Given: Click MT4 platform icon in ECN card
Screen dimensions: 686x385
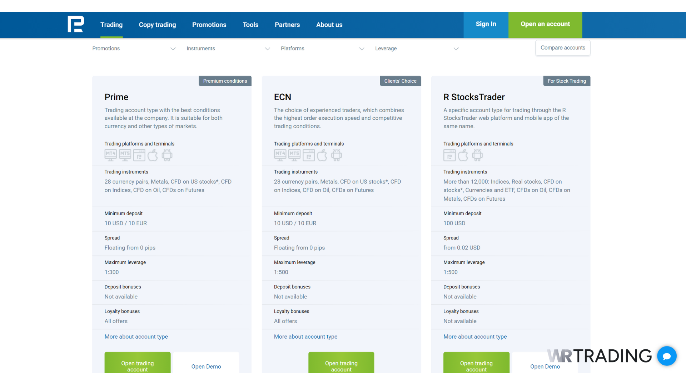Looking at the screenshot, I should pyautogui.click(x=280, y=155).
